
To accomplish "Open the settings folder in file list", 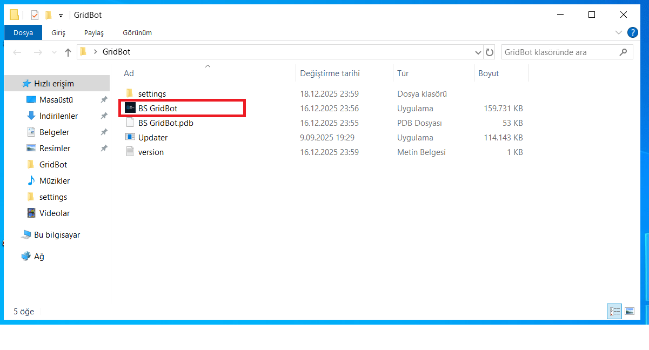I will click(x=152, y=94).
